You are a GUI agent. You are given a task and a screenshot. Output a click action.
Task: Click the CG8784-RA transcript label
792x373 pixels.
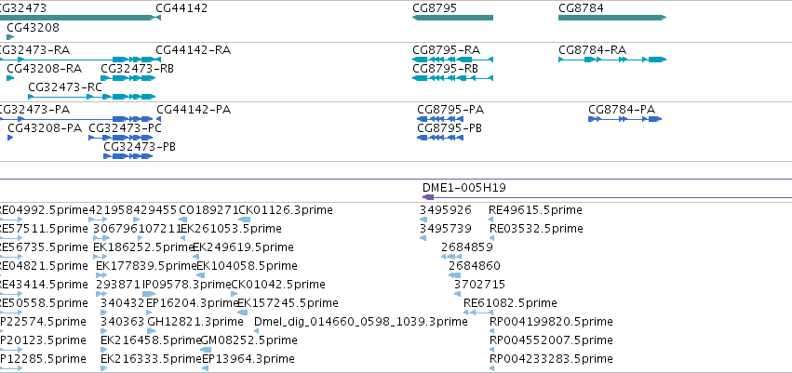pos(593,50)
